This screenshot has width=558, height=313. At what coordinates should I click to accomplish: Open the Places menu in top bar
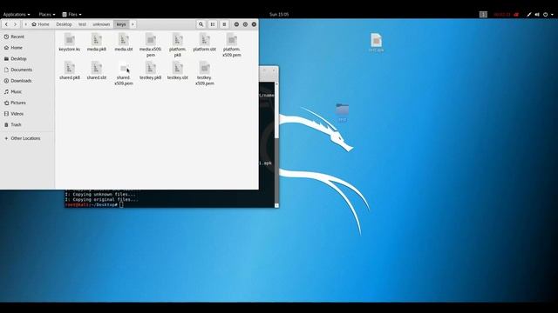tap(46, 15)
